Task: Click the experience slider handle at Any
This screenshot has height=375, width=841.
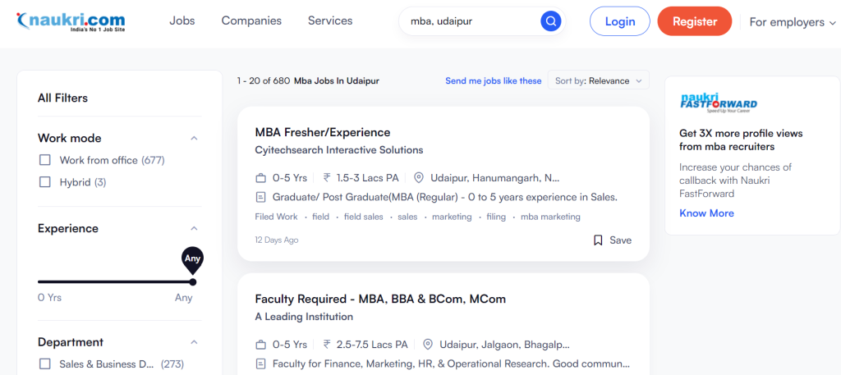Action: (192, 281)
